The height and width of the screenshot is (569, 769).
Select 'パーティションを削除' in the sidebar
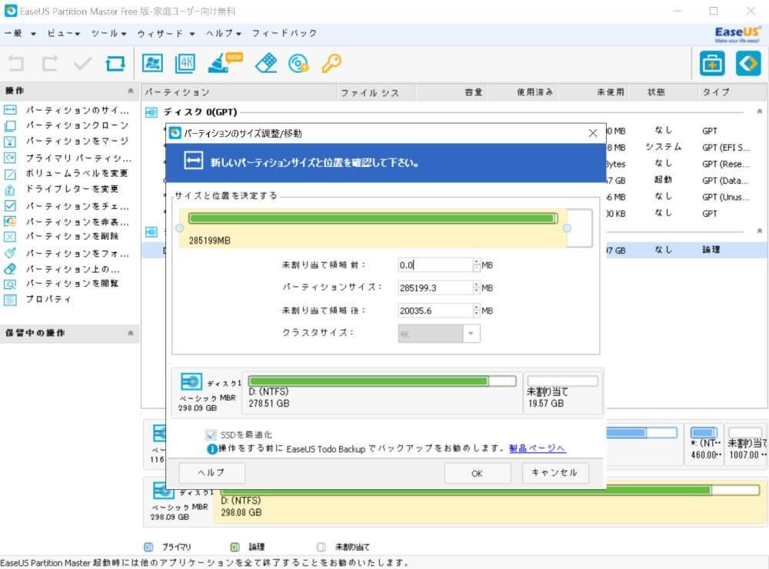72,236
